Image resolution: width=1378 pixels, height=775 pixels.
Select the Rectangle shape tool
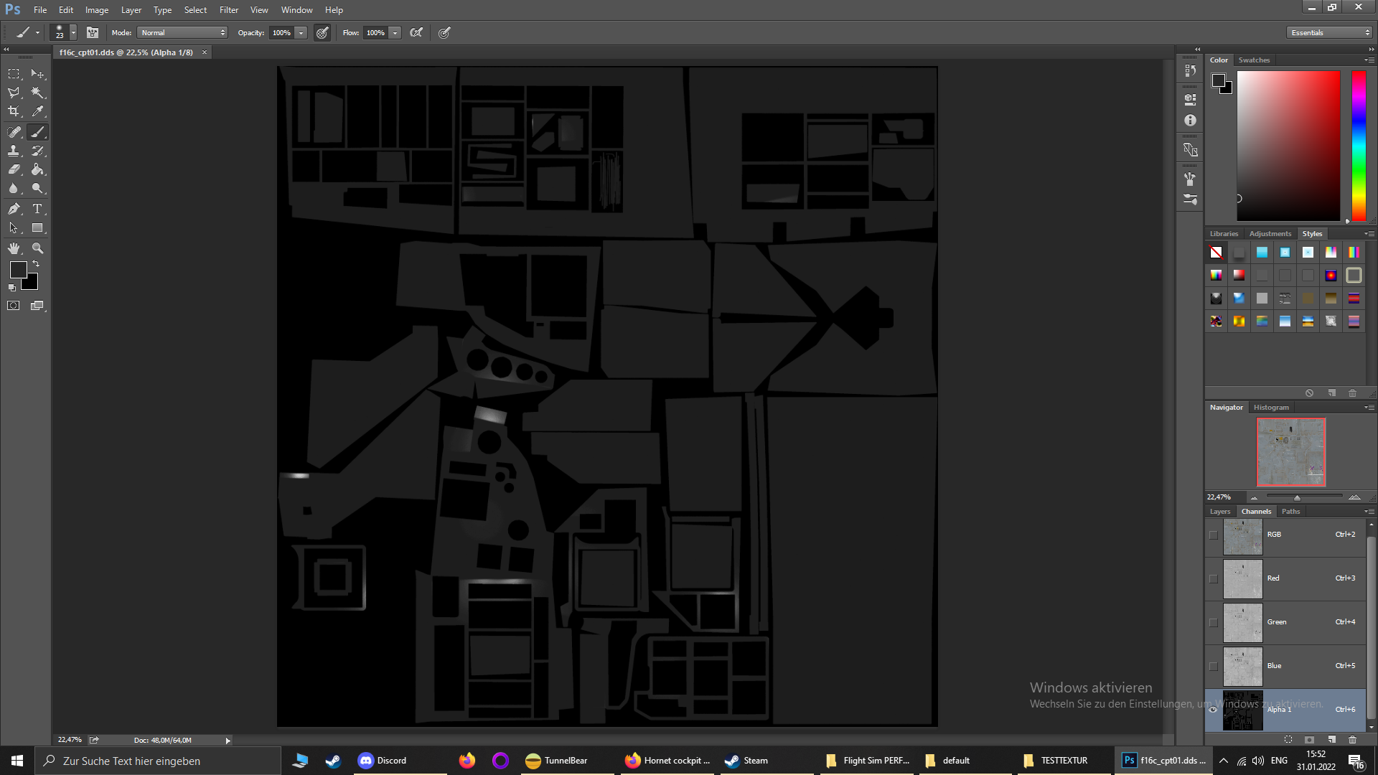pyautogui.click(x=37, y=227)
